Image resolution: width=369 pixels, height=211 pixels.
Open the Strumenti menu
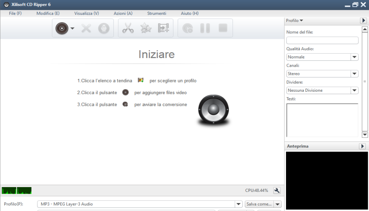[157, 13]
